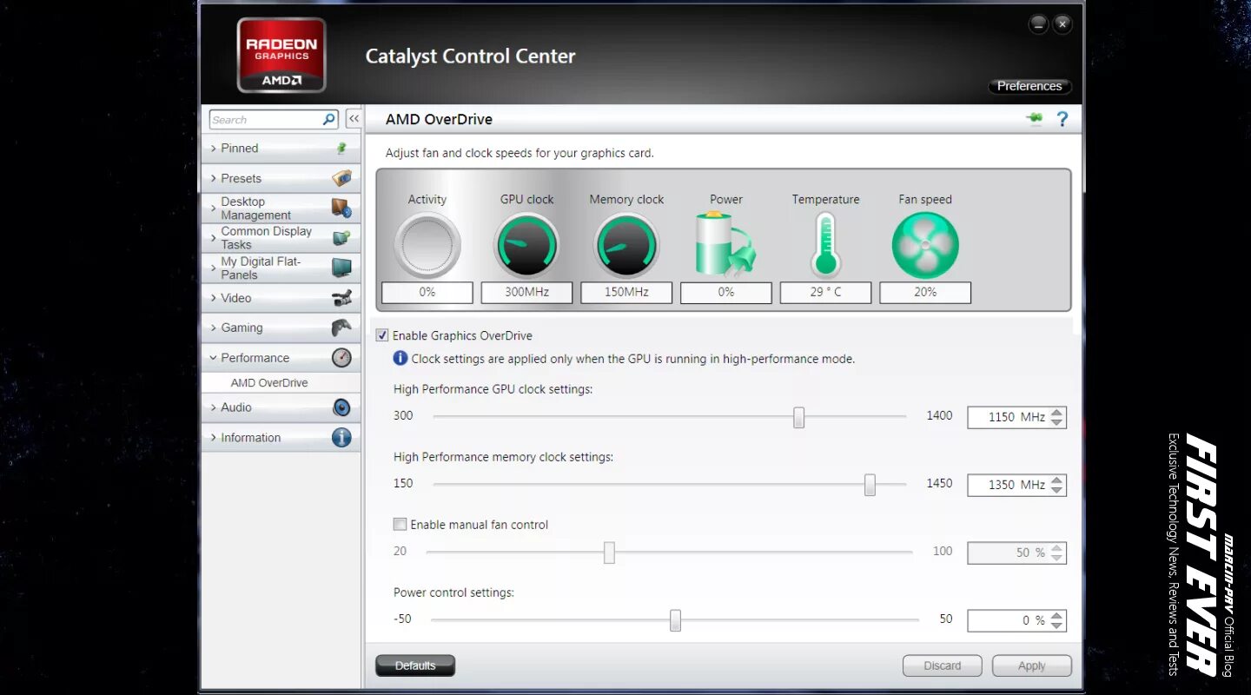The image size is (1251, 695).
Task: Click the fan speed slider handle
Action: (609, 553)
